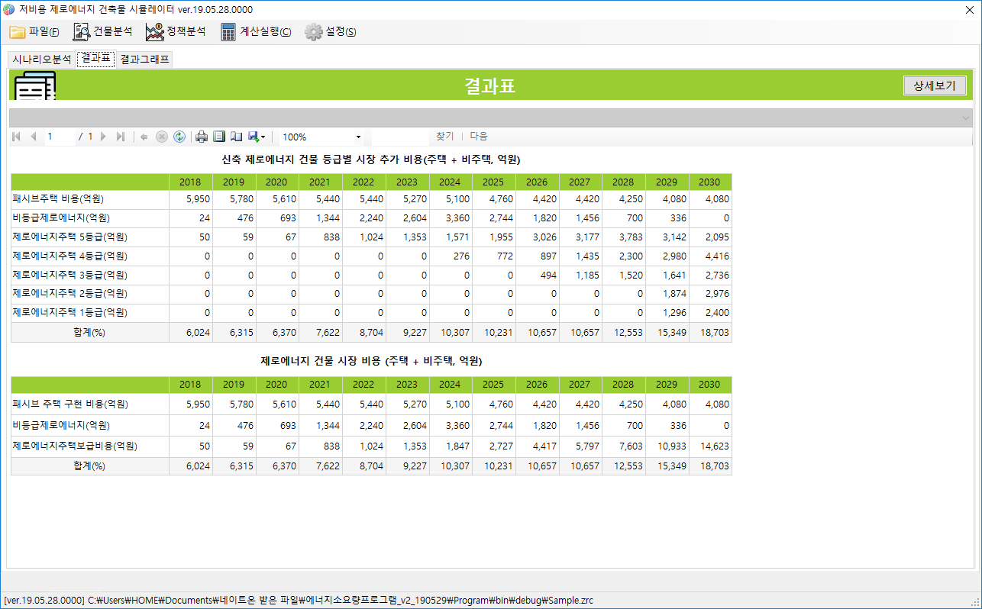Open the export save dropdown
982x609 pixels.
[257, 137]
